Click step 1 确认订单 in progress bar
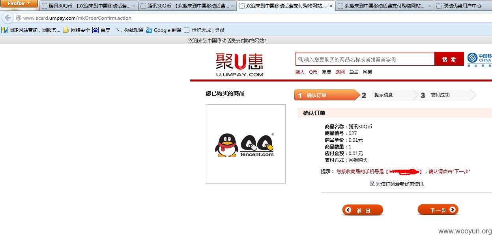Viewport: 492px width, 235px height. (x=327, y=95)
